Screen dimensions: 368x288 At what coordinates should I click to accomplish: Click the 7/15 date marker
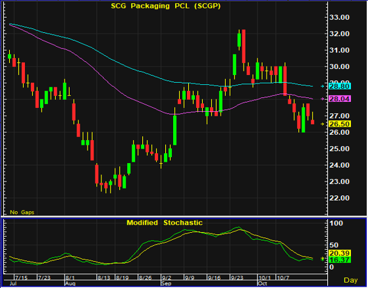[x=21, y=278]
